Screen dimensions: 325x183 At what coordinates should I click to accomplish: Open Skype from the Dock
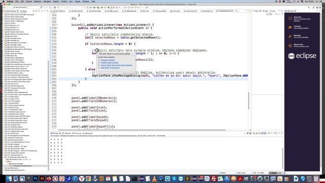tap(174, 178)
